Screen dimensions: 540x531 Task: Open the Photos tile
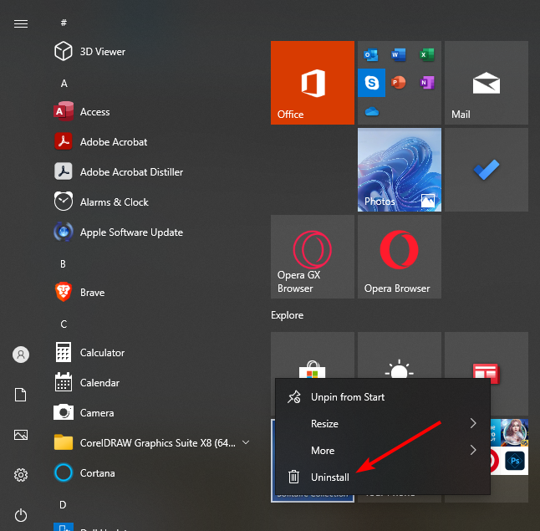pos(400,170)
